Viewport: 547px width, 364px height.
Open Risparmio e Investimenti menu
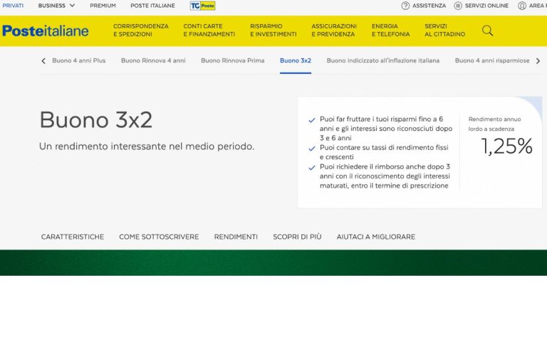click(273, 31)
